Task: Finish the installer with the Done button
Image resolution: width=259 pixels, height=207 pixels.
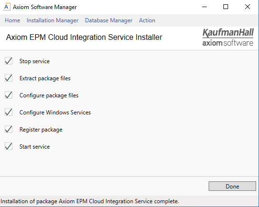Action: coord(232,186)
